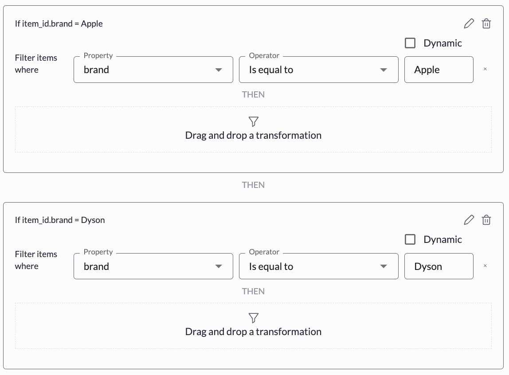
Task: Edit the Apple rule with pencil icon
Action: 469,23
